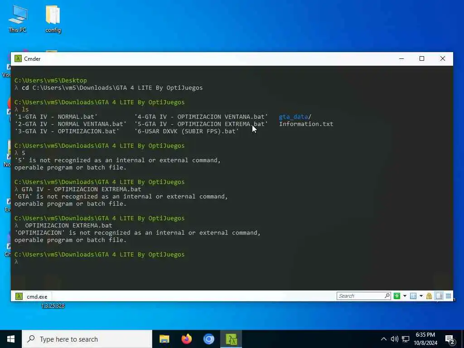Click '6-USAR DXVK (SUBIR FPS).bat' listing
This screenshot has height=348, width=464.
click(186, 131)
